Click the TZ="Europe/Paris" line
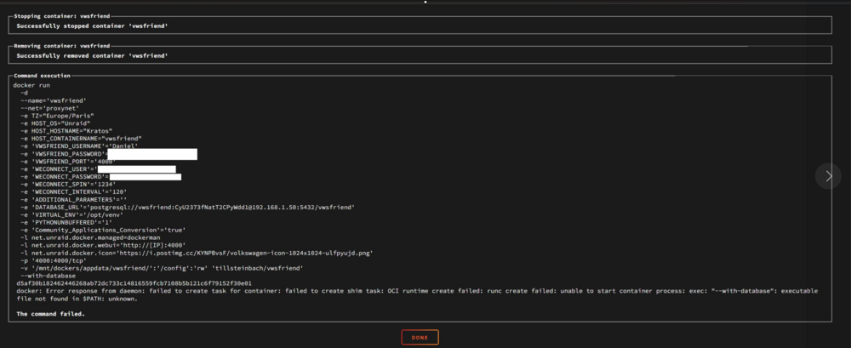The image size is (851, 348). [57, 116]
